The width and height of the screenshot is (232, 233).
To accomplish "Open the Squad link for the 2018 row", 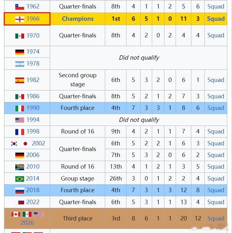I will (216, 190).
